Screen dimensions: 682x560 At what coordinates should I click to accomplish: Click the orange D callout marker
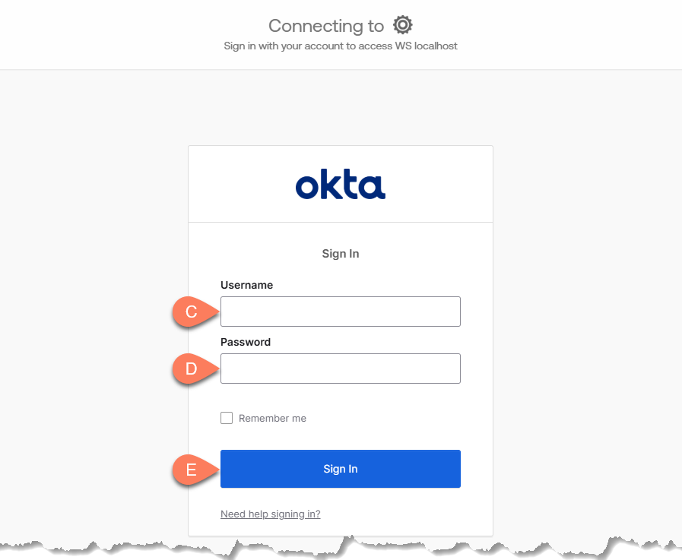(192, 369)
